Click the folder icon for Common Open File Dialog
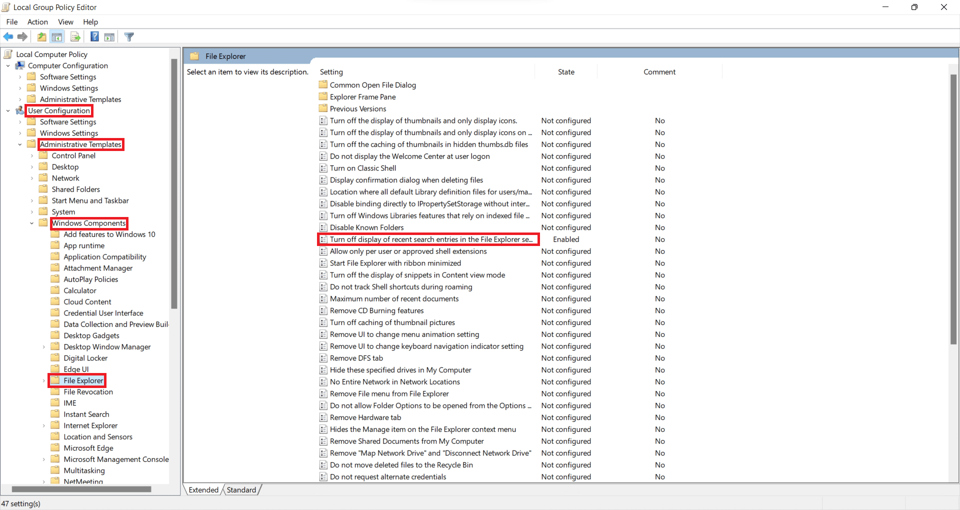Image resolution: width=960 pixels, height=510 pixels. pyautogui.click(x=323, y=84)
